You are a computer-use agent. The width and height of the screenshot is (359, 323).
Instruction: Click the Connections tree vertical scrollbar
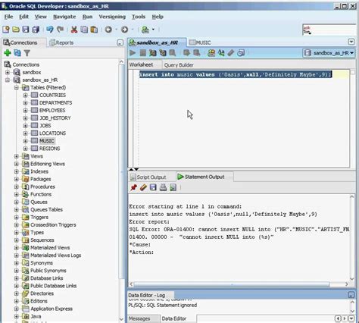(x=121, y=172)
